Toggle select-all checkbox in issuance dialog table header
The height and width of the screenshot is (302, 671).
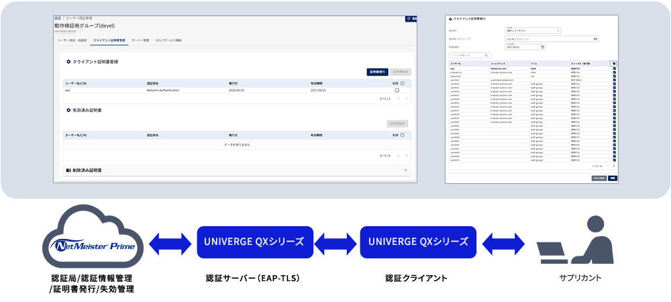pos(614,64)
